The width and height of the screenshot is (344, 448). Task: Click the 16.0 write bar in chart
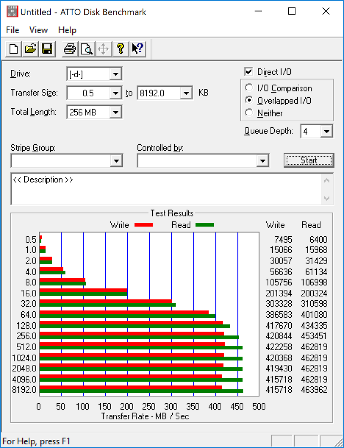pyautogui.click(x=84, y=290)
